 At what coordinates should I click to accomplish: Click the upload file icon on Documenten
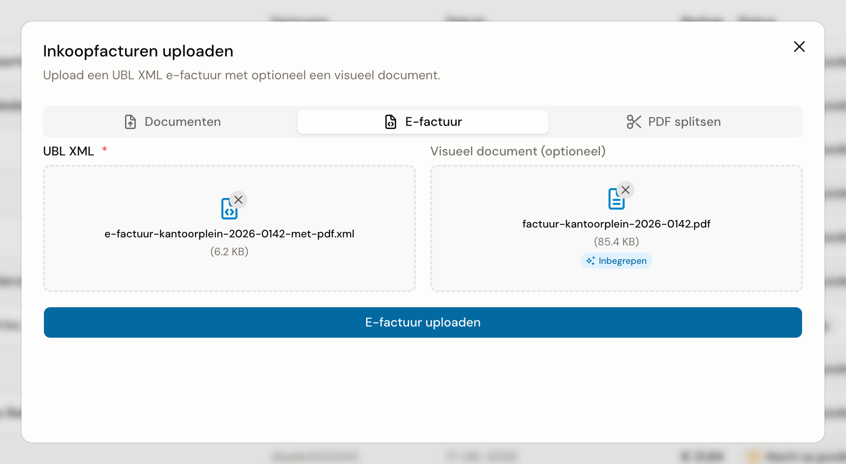pyautogui.click(x=130, y=122)
